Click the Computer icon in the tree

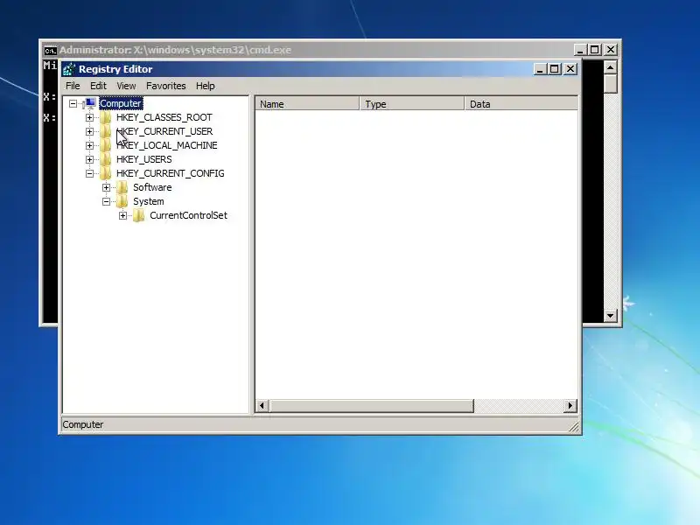pyautogui.click(x=89, y=103)
